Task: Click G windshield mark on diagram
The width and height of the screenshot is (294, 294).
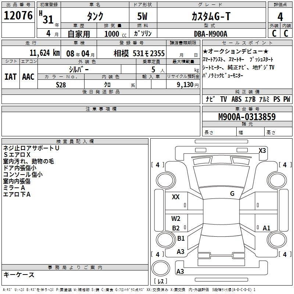Action: tap(232, 193)
